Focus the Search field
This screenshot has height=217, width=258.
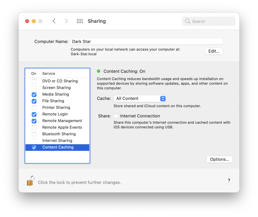209,21
